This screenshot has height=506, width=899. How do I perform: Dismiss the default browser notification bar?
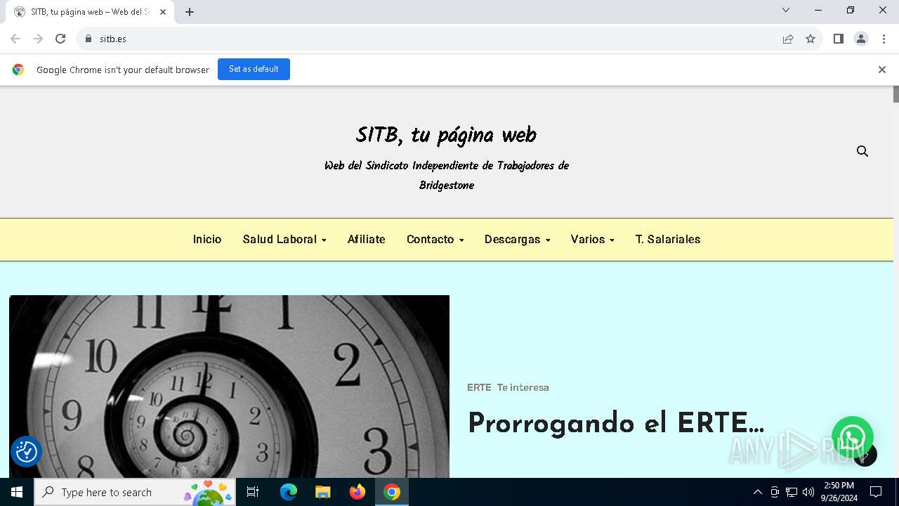(881, 70)
